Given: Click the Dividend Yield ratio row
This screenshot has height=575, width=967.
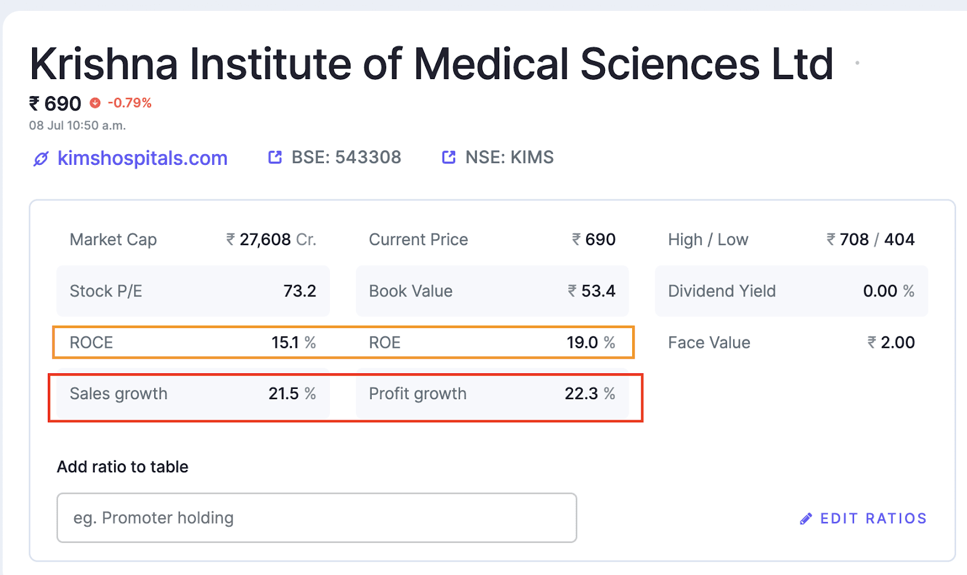Looking at the screenshot, I should [791, 291].
